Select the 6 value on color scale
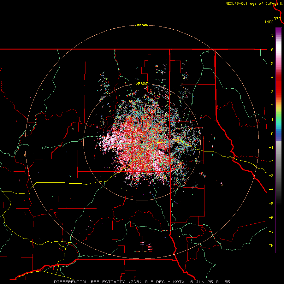 click(272, 50)
